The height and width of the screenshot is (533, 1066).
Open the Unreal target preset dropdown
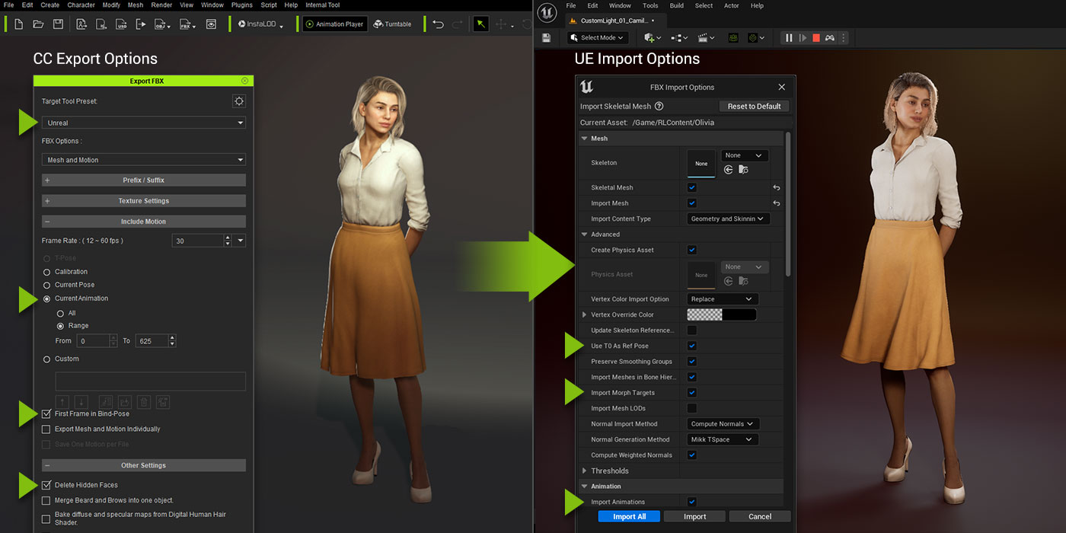click(144, 123)
